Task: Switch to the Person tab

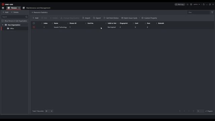Action: [14, 8]
